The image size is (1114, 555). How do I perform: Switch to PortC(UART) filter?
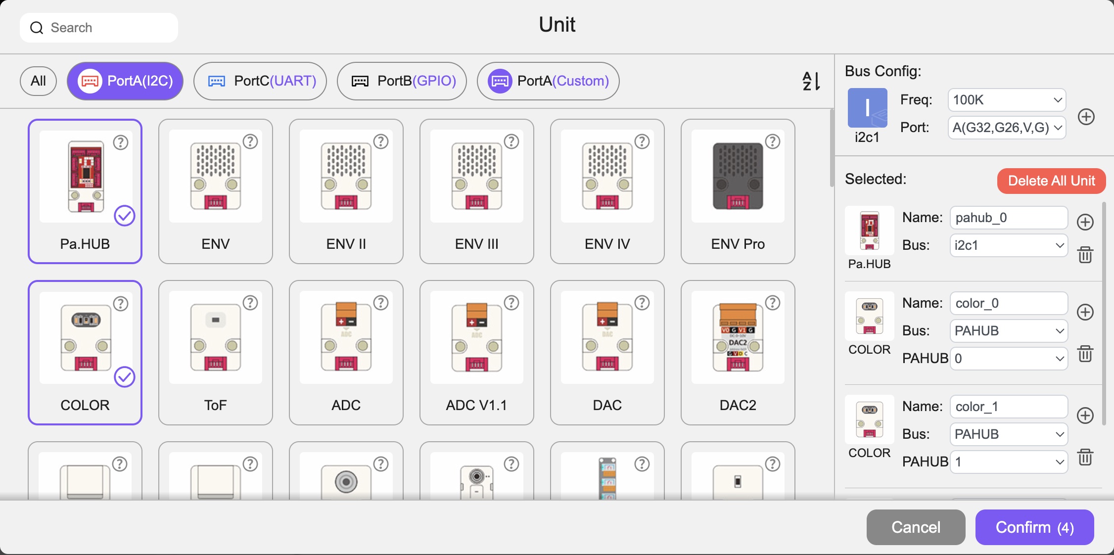click(260, 81)
